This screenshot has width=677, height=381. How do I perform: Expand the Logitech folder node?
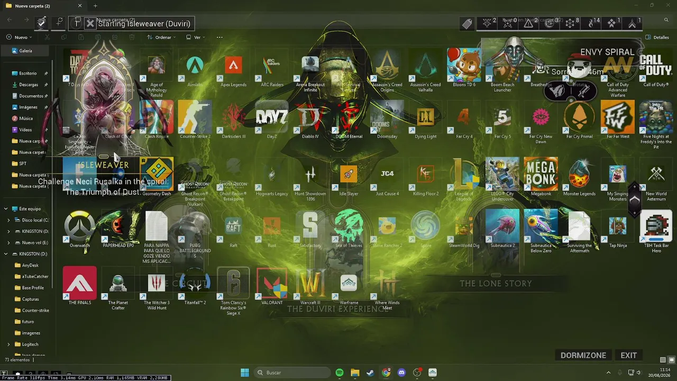pos(8,344)
